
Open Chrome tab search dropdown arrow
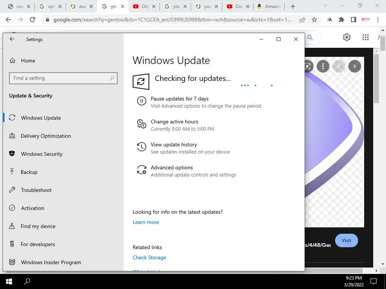[325, 5]
